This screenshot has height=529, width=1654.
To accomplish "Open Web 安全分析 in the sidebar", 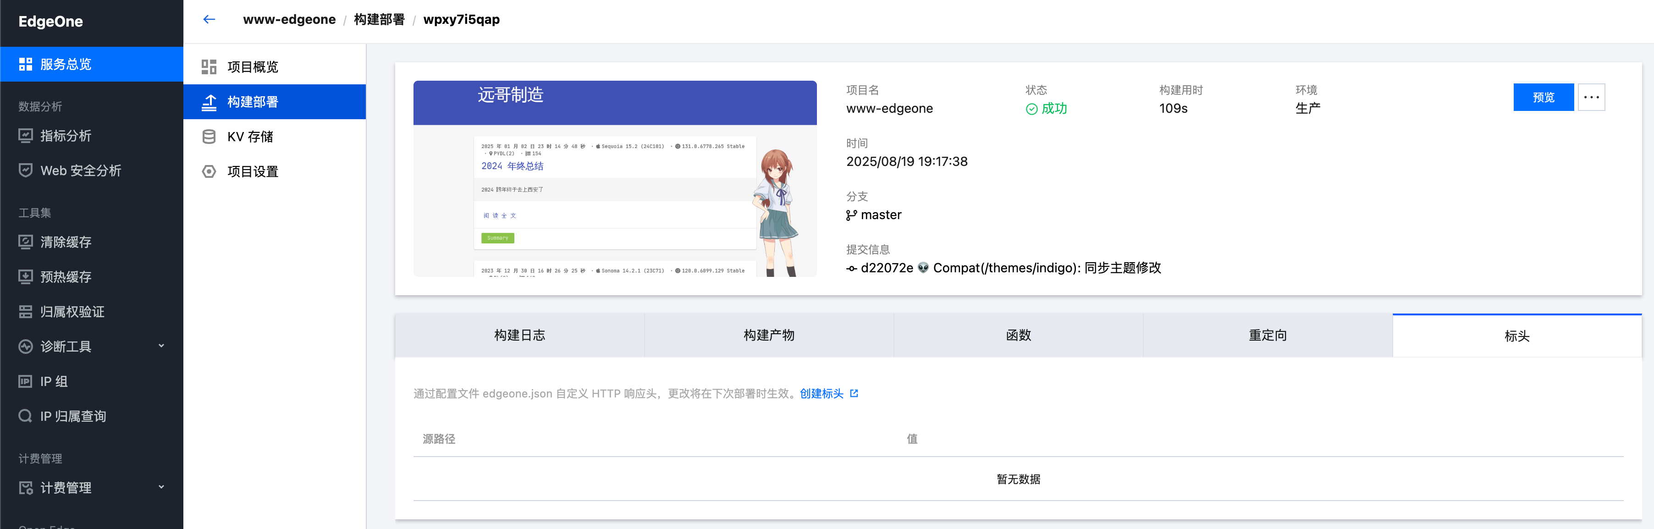I will click(80, 170).
